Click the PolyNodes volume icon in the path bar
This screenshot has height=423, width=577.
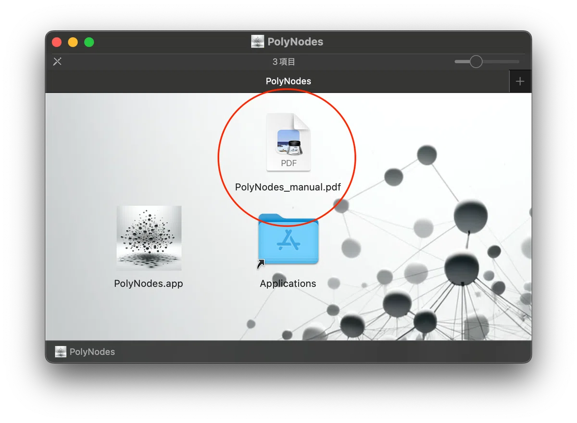pyautogui.click(x=61, y=352)
